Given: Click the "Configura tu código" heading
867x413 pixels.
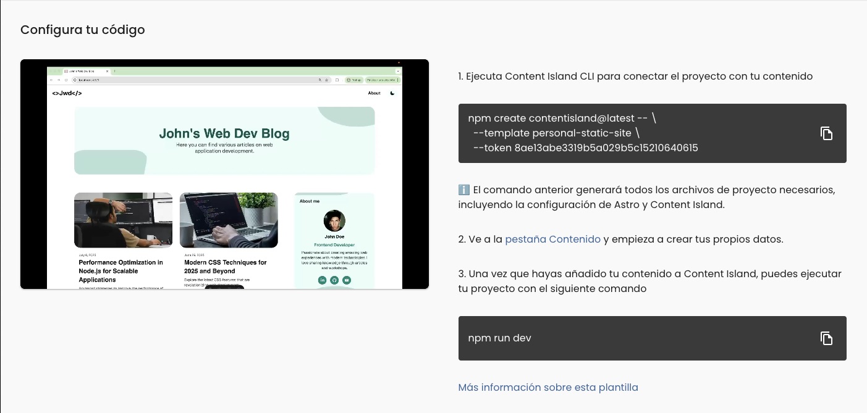Looking at the screenshot, I should point(83,30).
